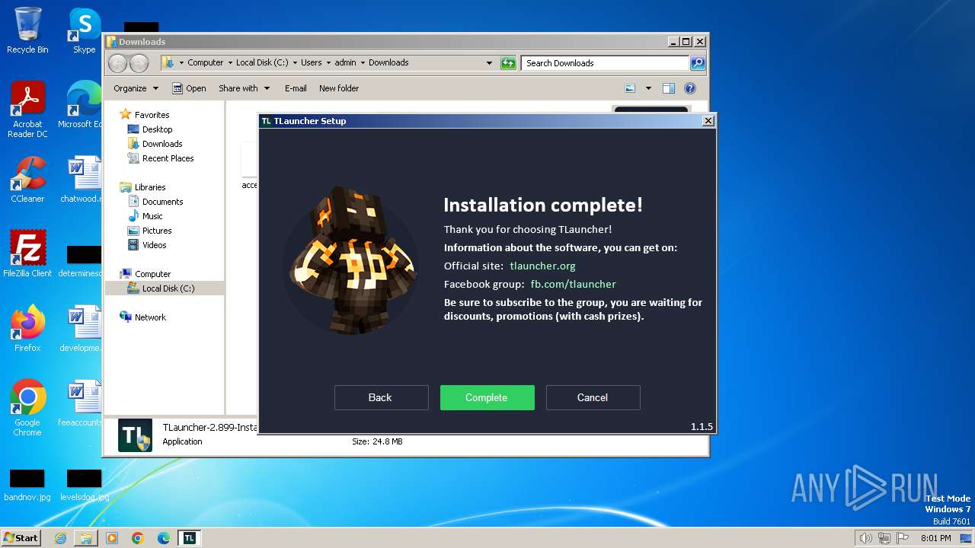
Task: Click the Search Downloads input field
Action: click(x=605, y=63)
